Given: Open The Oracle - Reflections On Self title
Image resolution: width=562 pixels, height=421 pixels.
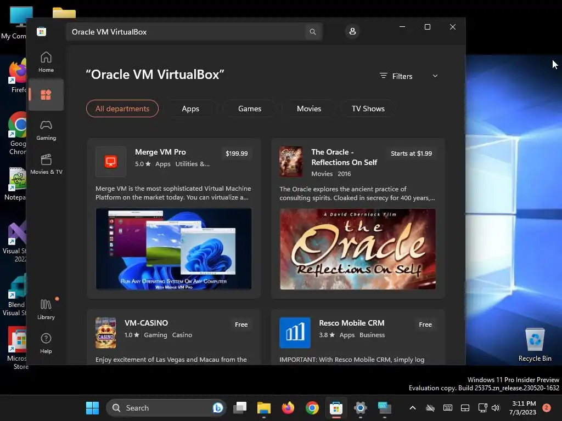Looking at the screenshot, I should [344, 157].
